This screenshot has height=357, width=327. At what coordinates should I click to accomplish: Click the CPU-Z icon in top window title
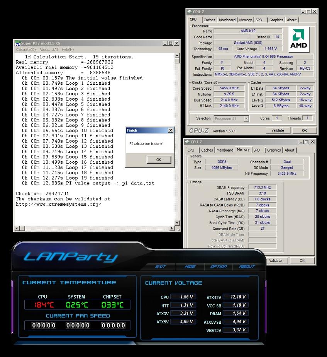189,12
